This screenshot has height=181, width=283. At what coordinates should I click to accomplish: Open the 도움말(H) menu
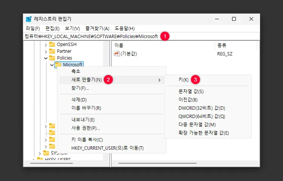[125, 29]
